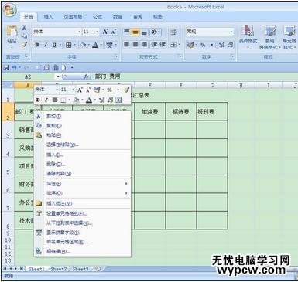Click Format Painter brush on mini toolbar

tap(126, 90)
